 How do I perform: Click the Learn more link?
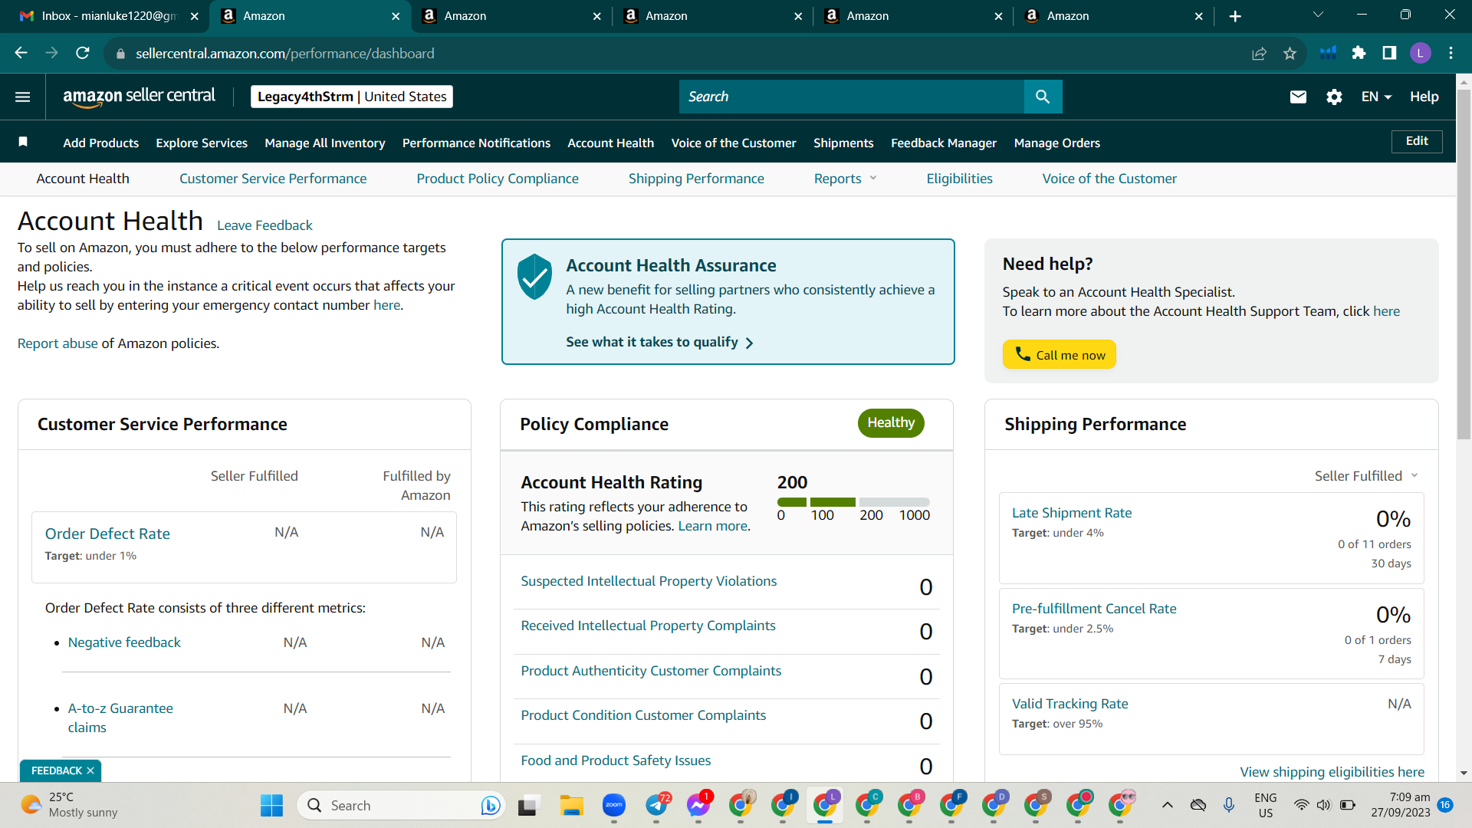click(x=712, y=526)
